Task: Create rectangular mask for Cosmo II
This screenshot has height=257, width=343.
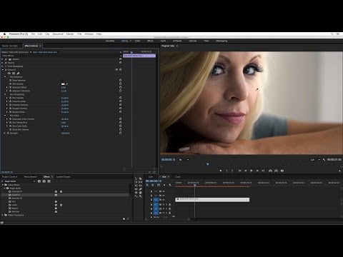Action: tap(14, 74)
